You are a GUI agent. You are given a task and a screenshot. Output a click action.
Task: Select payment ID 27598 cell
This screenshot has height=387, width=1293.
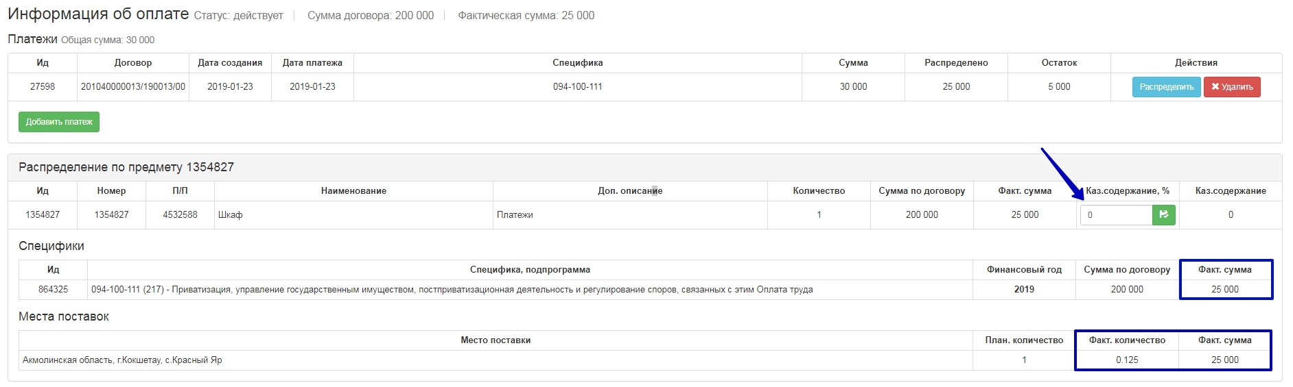point(43,87)
